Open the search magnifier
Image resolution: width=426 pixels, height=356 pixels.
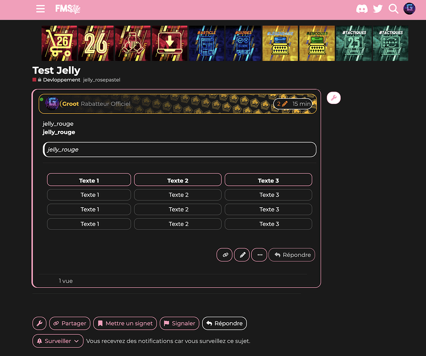(394, 9)
